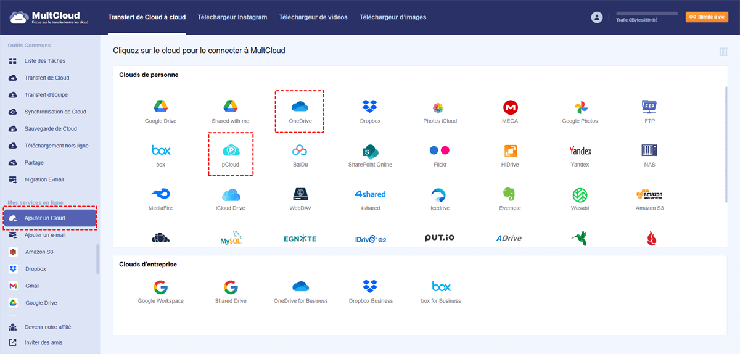Select Photos iCloud service
The height and width of the screenshot is (354, 740).
point(440,112)
